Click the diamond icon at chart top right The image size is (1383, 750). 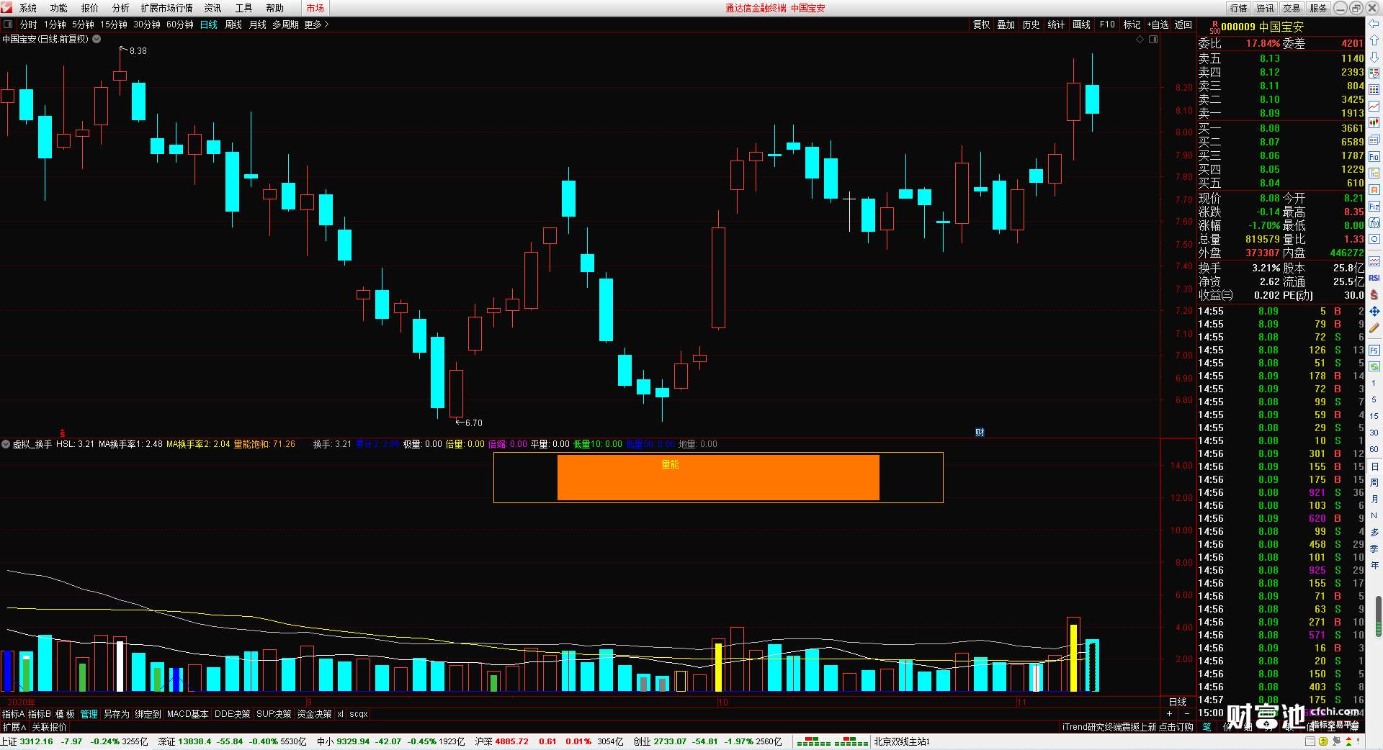tap(1140, 40)
